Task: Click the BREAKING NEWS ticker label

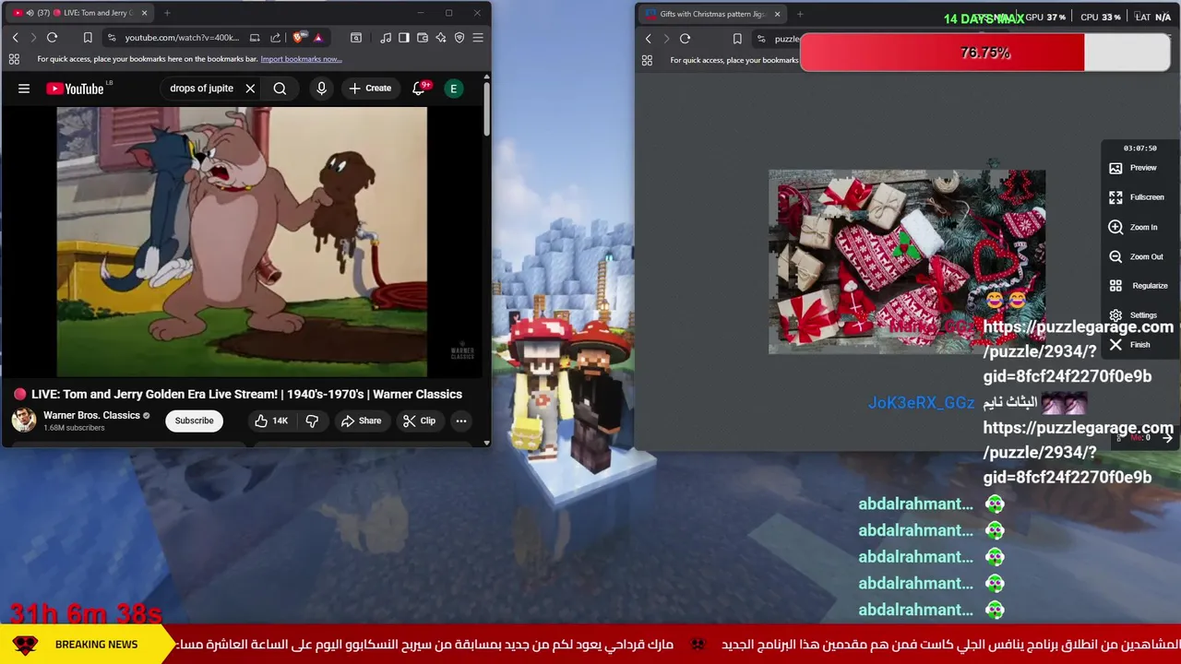Action: [x=96, y=645]
